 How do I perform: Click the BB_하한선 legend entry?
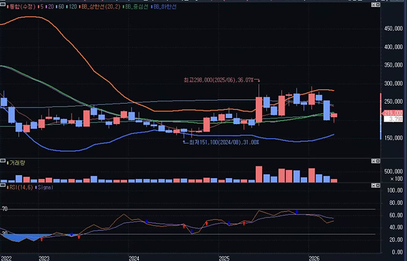168,6
